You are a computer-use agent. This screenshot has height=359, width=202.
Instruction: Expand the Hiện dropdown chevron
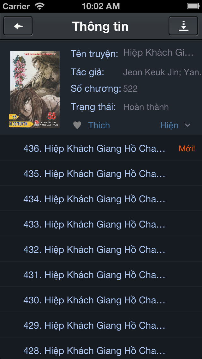187,125
